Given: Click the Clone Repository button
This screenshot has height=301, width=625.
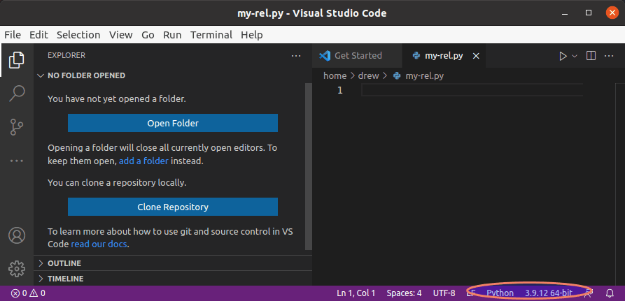Looking at the screenshot, I should point(173,207).
